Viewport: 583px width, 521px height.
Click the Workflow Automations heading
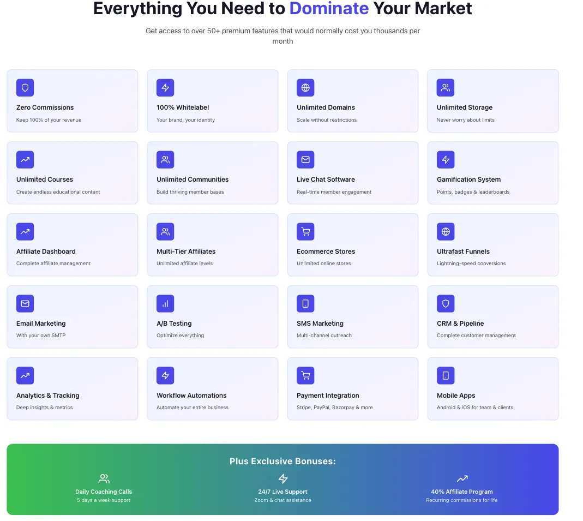tap(191, 396)
